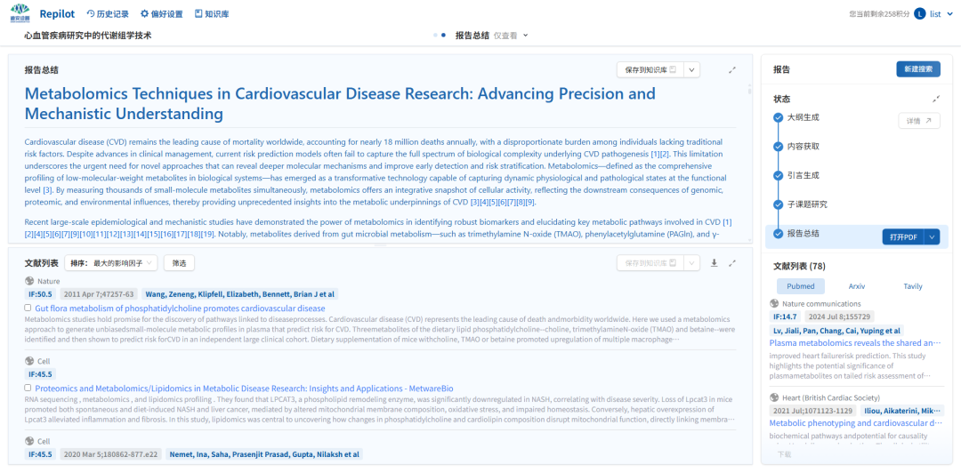Open 历史记录 history page

click(108, 14)
